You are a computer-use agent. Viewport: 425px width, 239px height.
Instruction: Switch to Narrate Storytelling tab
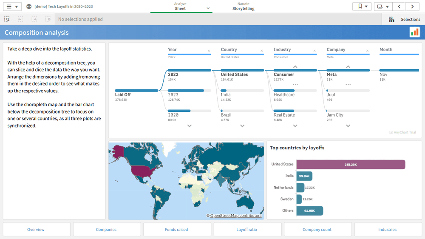click(243, 6)
